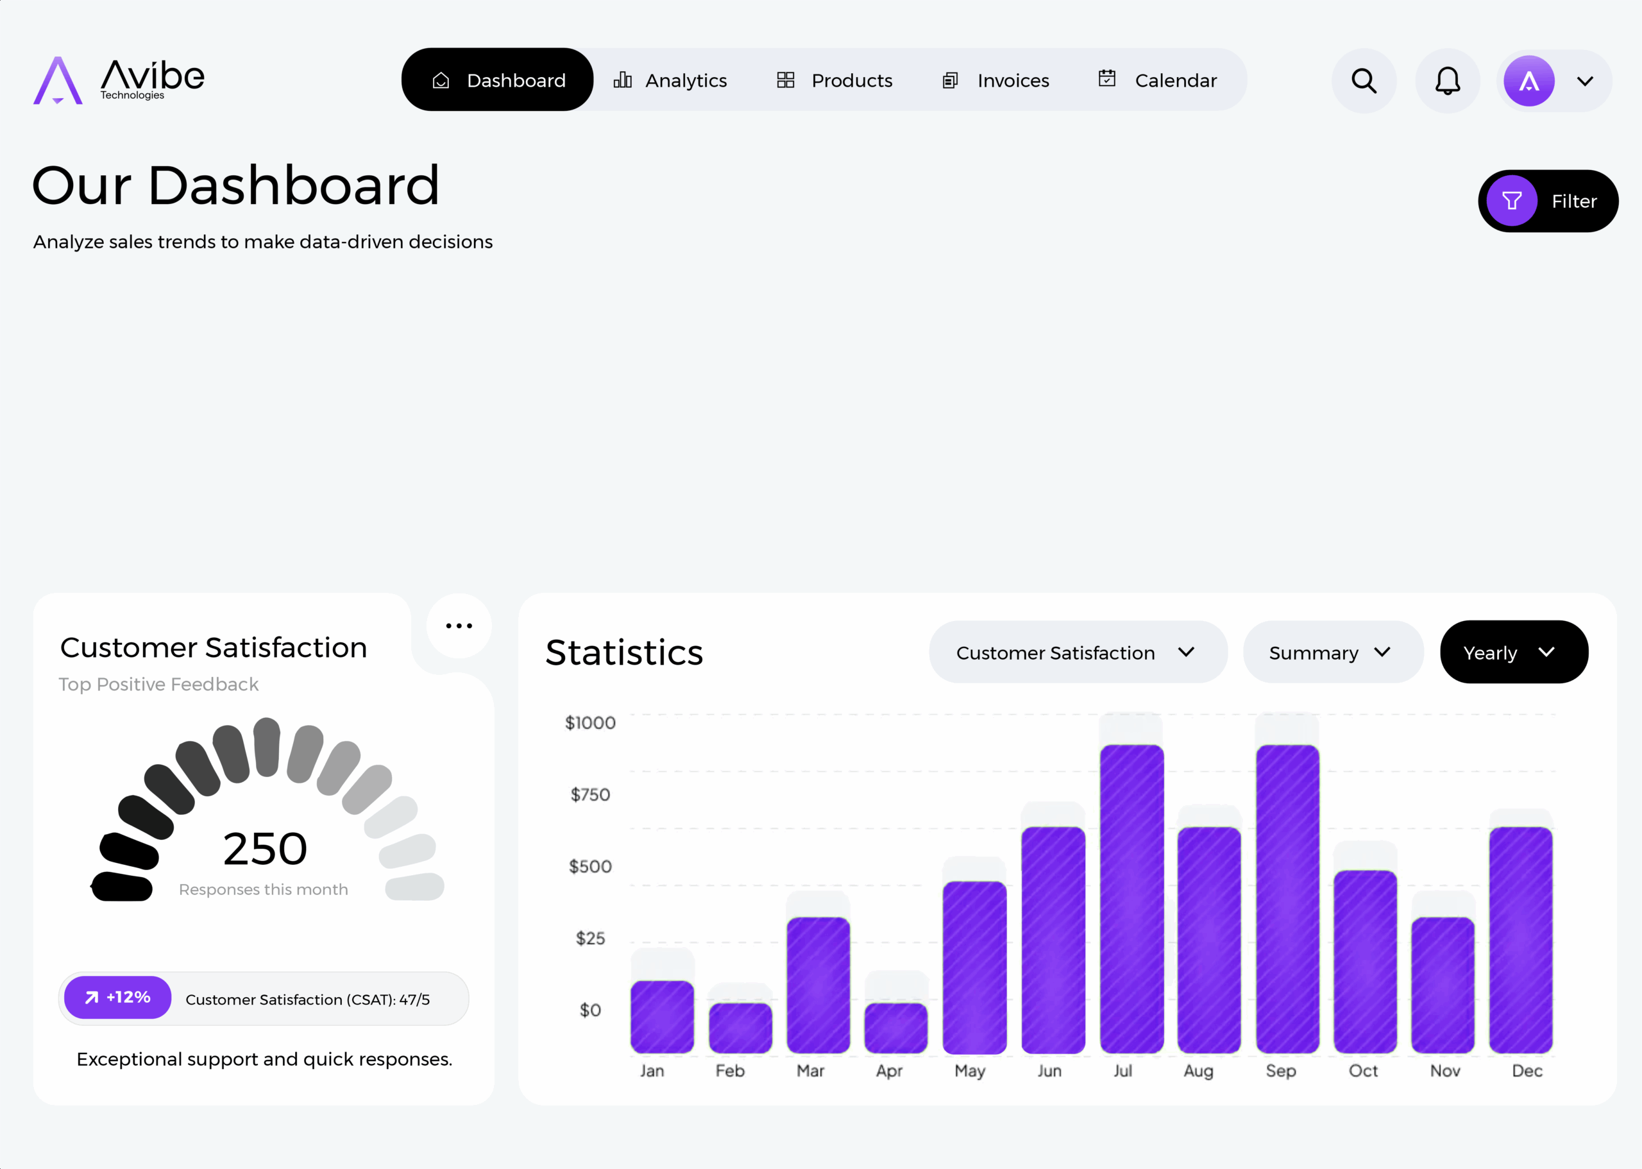Click the Calendar icon in navigation
This screenshot has height=1169, width=1642.
coord(1106,78)
